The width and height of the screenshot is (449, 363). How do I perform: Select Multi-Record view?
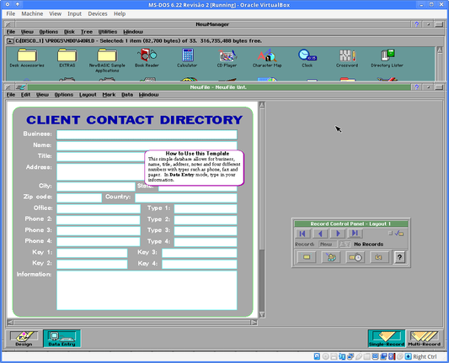(x=424, y=339)
